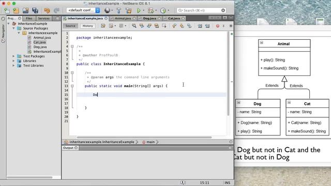Switch to the Services tab
Screen dimensions: 331x186
[43, 19]
